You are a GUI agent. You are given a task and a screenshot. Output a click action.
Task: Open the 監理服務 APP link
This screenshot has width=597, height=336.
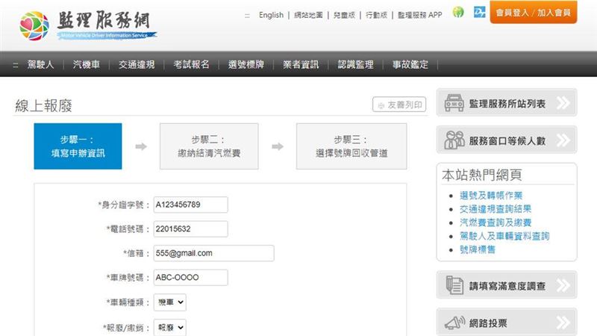[420, 15]
